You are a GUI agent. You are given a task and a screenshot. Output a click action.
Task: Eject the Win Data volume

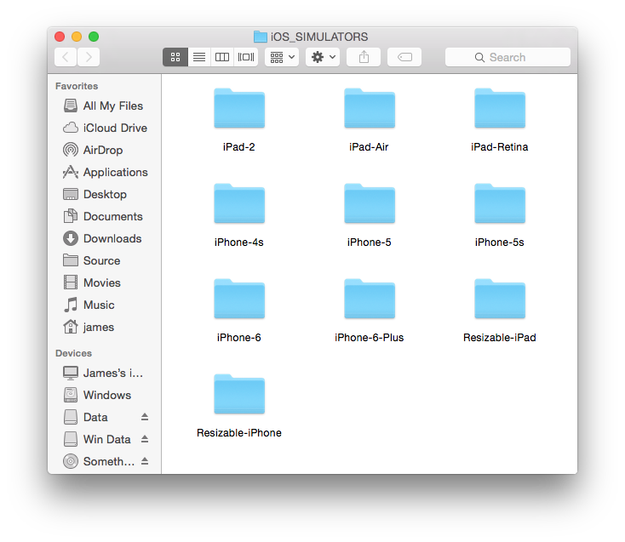145,439
